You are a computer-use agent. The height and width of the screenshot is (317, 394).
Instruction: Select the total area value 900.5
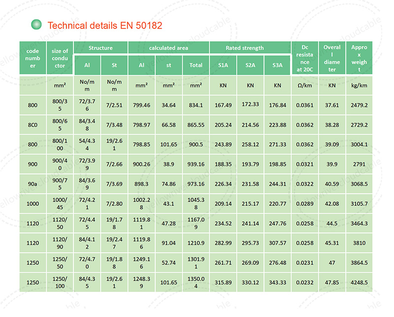pos(196,144)
